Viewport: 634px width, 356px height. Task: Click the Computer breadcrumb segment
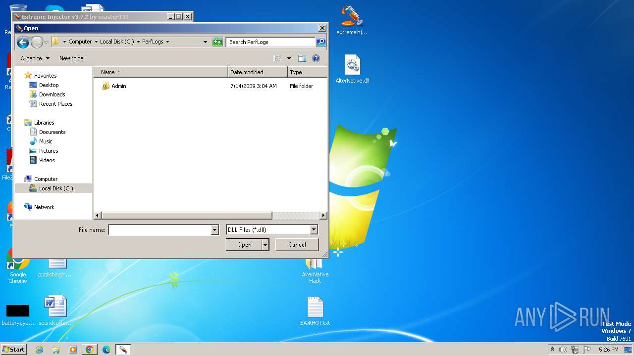pos(80,42)
